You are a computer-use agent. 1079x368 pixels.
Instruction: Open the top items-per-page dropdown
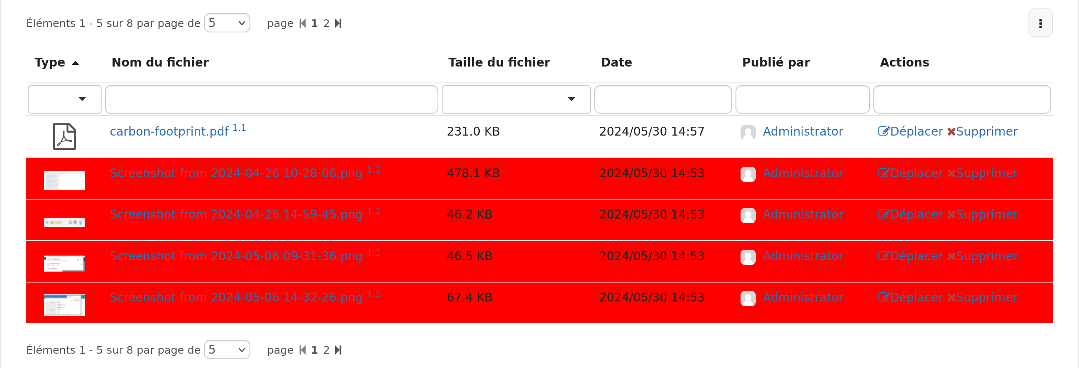pos(227,23)
